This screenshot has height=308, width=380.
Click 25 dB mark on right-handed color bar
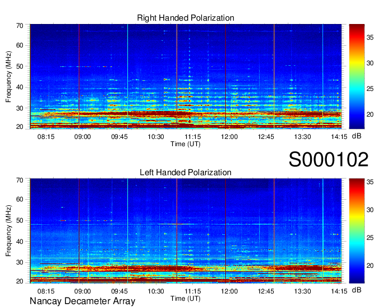[x=370, y=89]
